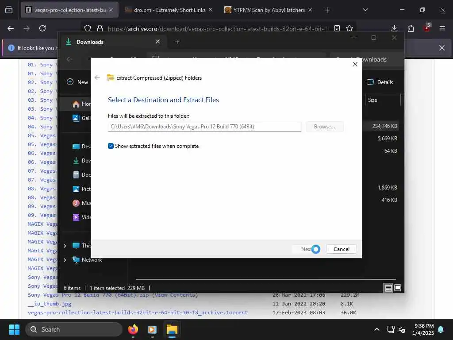The width and height of the screenshot is (453, 340).
Task: Close Downloads tab in File Explorer
Action: pos(158,42)
